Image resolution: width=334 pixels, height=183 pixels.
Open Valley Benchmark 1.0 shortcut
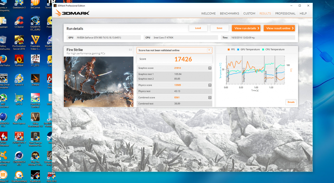(35, 120)
